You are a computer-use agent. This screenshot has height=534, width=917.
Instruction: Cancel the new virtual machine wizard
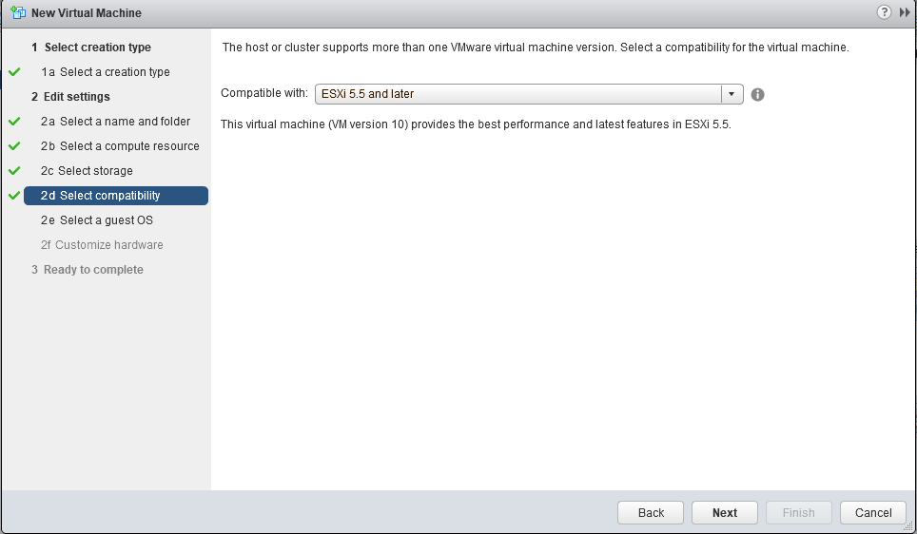click(872, 512)
